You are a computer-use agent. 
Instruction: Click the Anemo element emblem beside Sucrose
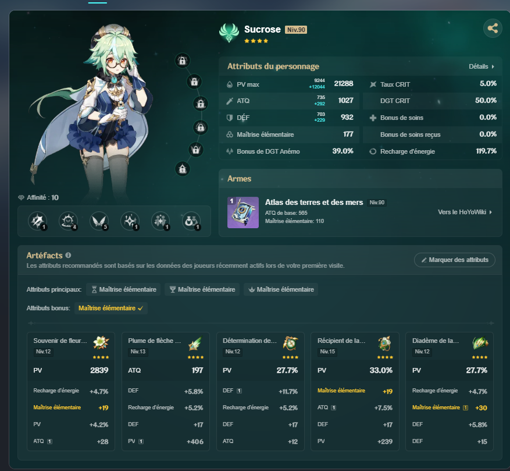(229, 33)
